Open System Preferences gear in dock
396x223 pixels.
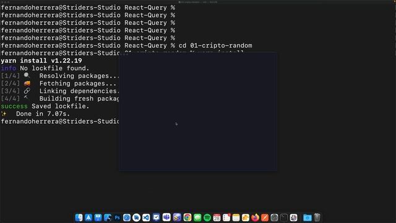click(274, 217)
